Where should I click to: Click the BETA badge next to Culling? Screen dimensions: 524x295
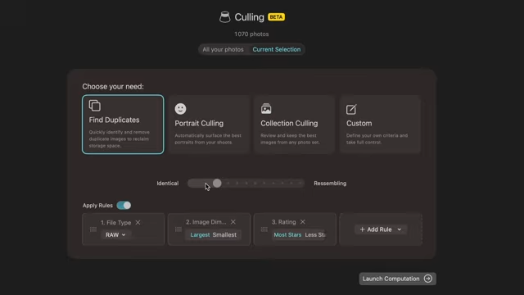(276, 17)
